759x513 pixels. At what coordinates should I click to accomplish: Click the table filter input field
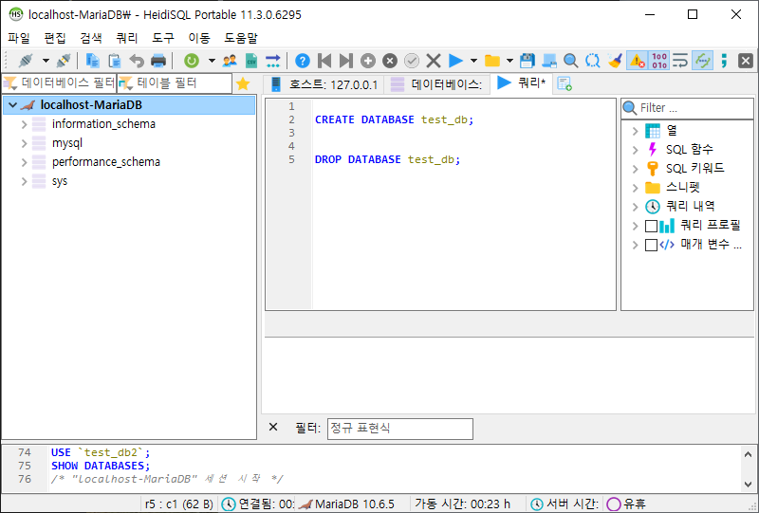[175, 83]
